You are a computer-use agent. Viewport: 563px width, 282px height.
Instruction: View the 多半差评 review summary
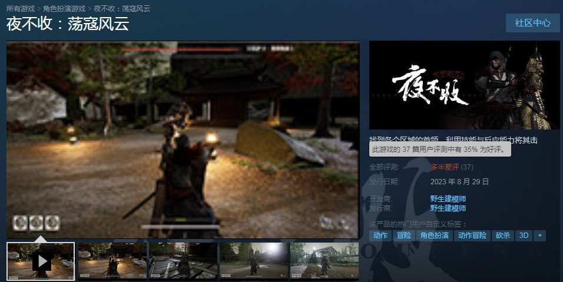point(445,167)
